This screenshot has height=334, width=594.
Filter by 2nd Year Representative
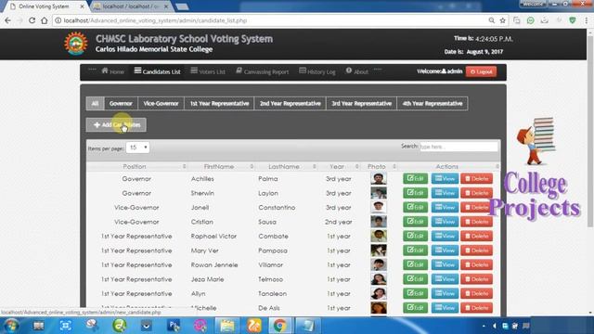click(x=291, y=103)
